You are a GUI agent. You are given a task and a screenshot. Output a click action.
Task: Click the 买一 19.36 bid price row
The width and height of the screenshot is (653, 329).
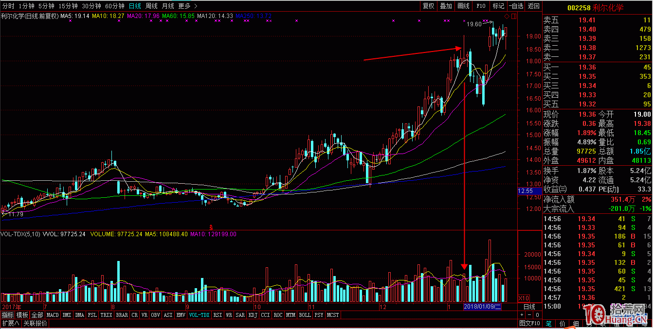(597, 67)
